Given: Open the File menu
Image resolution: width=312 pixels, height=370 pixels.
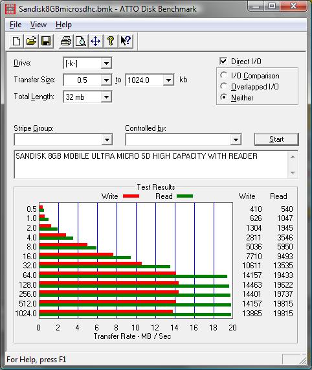Looking at the screenshot, I should click(x=16, y=25).
